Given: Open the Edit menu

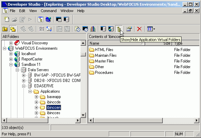Looking at the screenshot, I should coord(22,11).
